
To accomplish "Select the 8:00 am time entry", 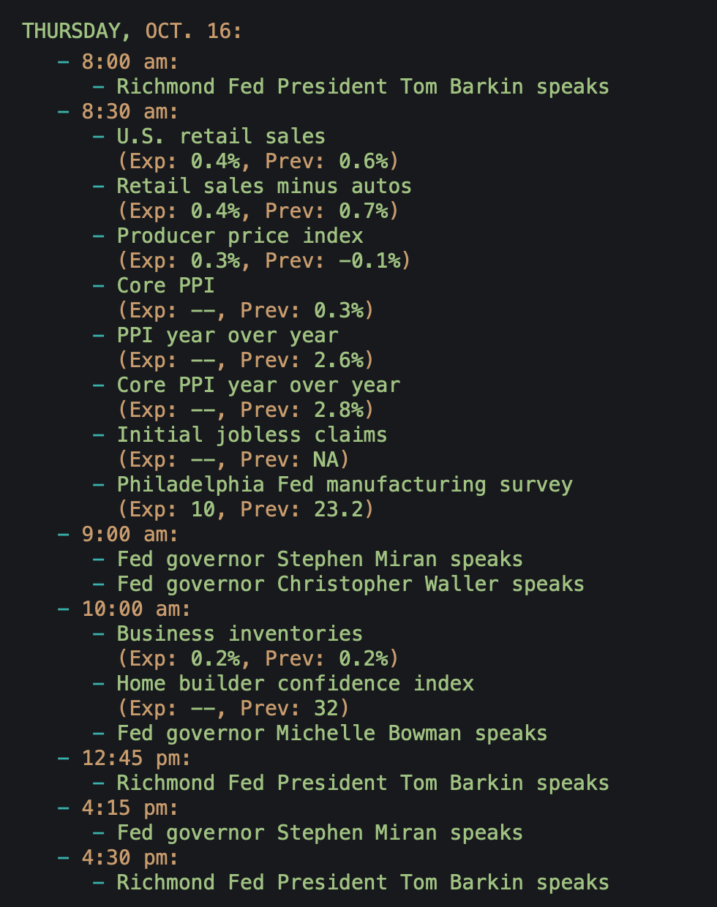I will click(x=129, y=62).
